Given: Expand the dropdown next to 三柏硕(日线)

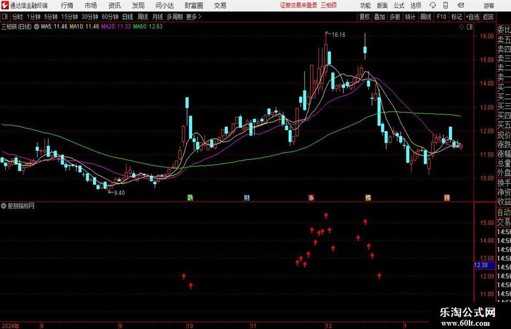Looking at the screenshot, I should (37, 26).
